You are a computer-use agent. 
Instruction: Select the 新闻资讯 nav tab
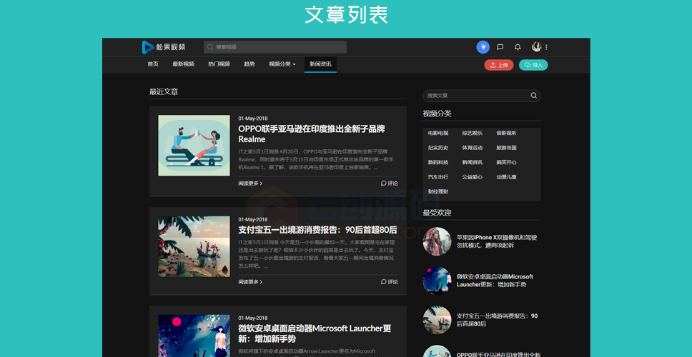(320, 64)
